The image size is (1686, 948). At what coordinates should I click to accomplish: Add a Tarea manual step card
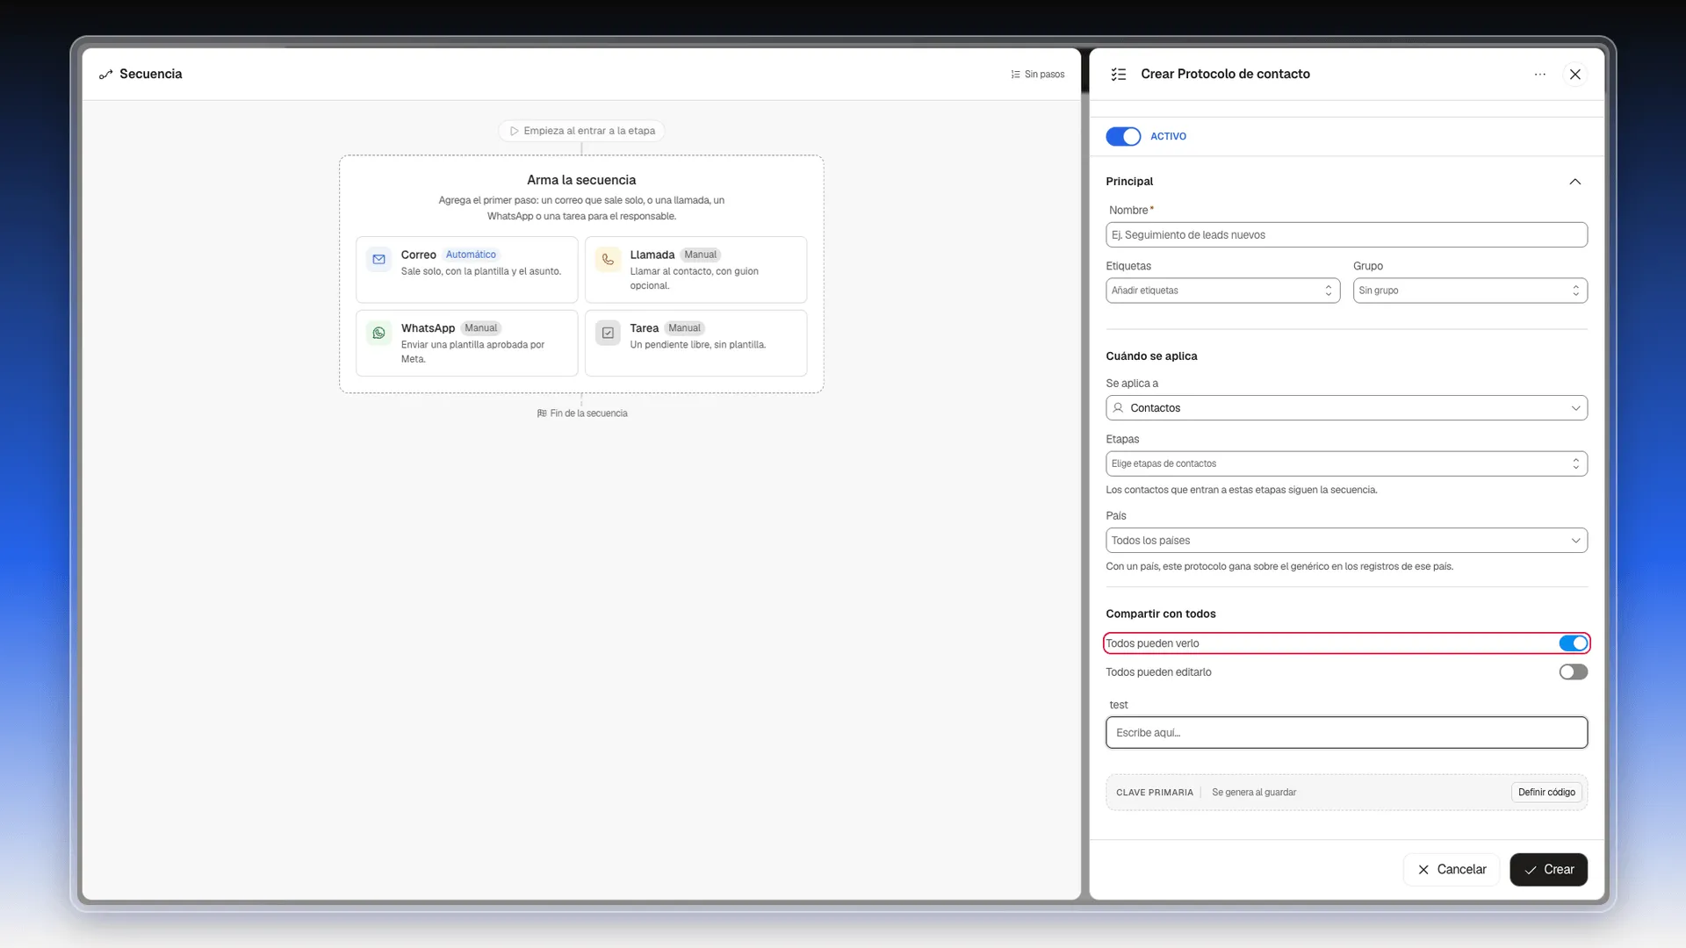coord(695,343)
